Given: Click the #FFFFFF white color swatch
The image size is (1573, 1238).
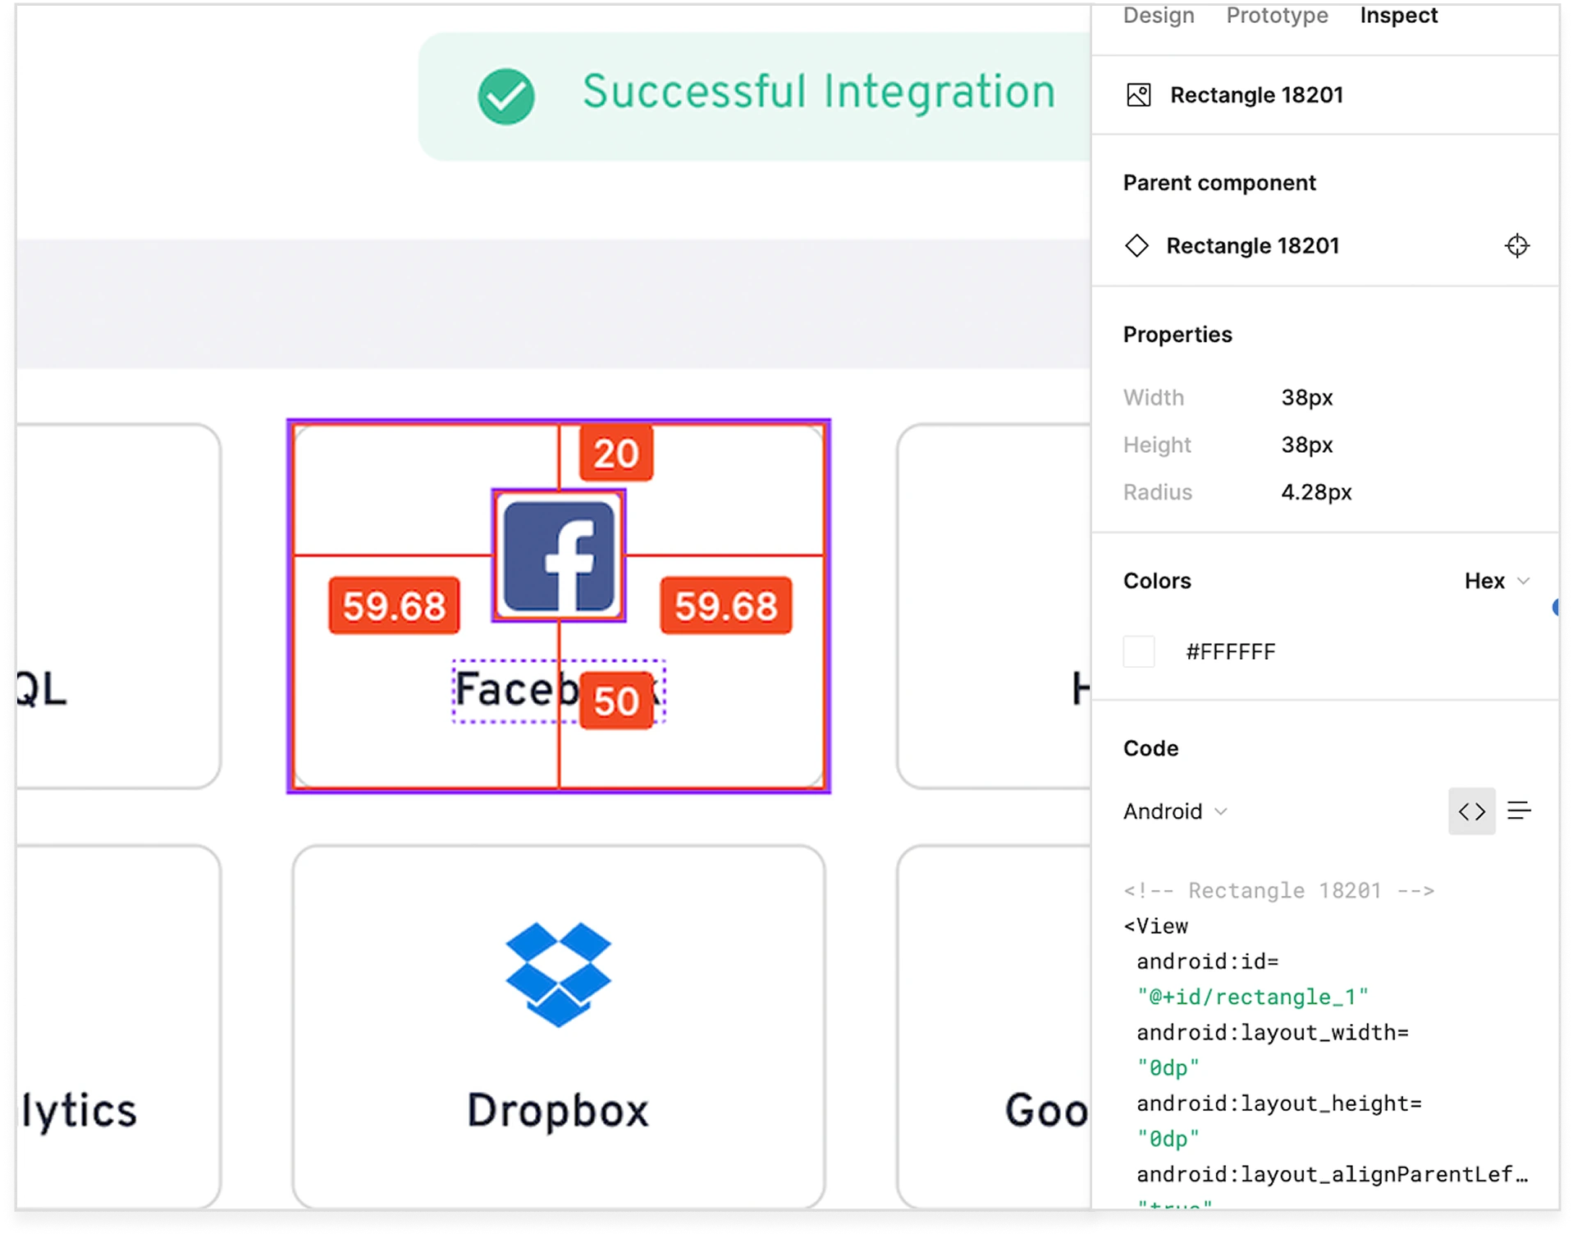Looking at the screenshot, I should pyautogui.click(x=1138, y=651).
